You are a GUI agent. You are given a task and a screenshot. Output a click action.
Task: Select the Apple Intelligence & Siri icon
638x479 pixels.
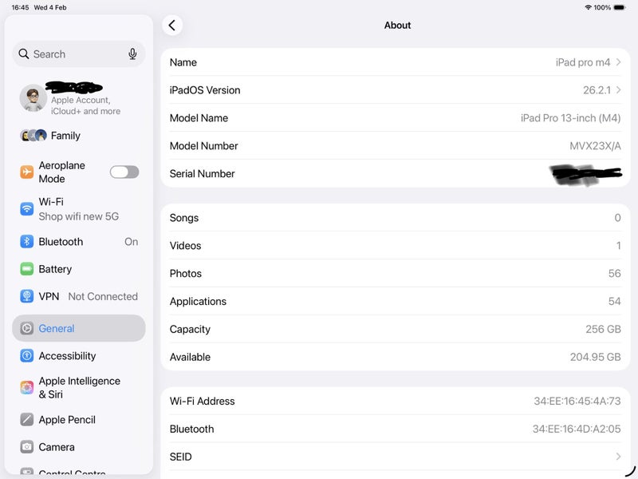pyautogui.click(x=29, y=386)
